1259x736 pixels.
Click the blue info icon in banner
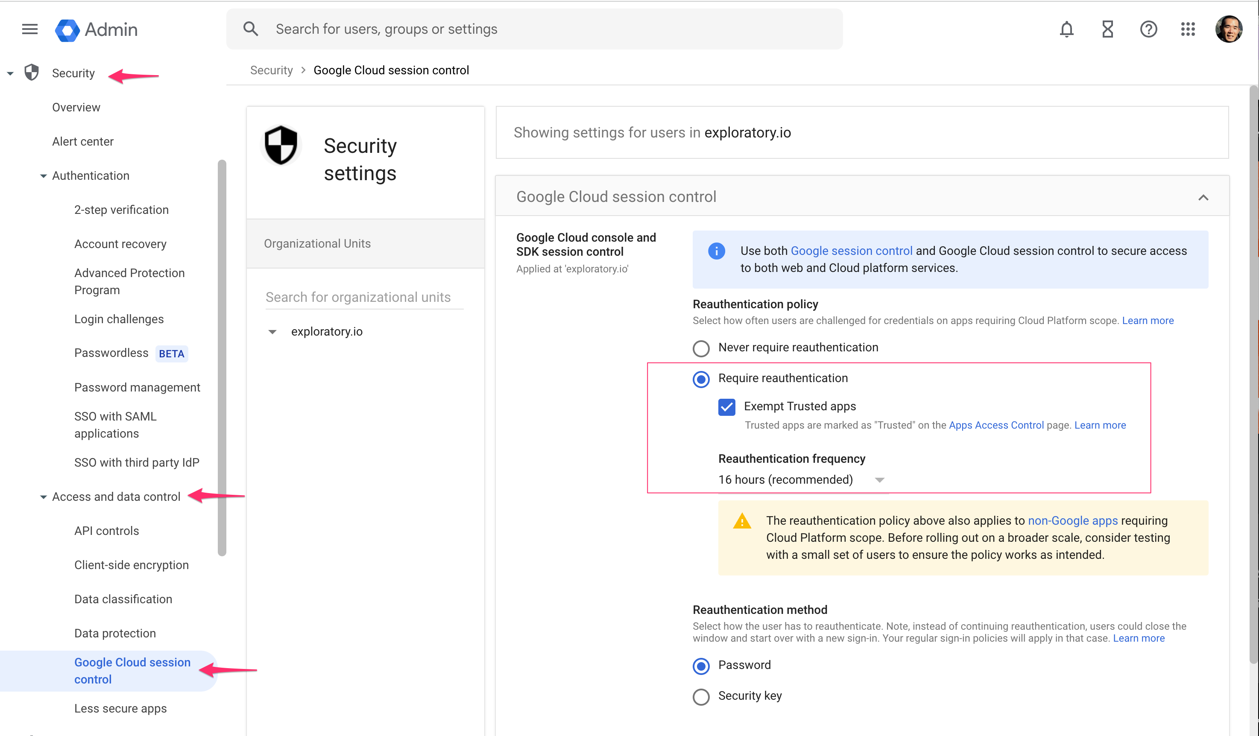(717, 251)
